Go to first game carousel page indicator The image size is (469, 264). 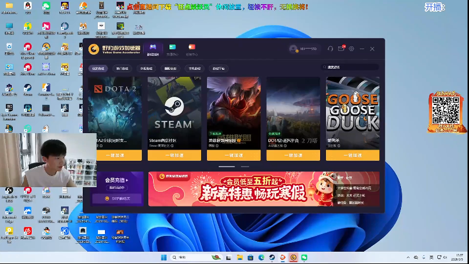227,167
